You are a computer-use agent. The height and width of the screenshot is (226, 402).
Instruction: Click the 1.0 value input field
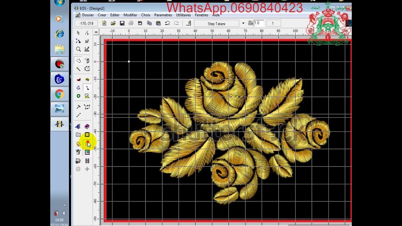[x=259, y=23]
